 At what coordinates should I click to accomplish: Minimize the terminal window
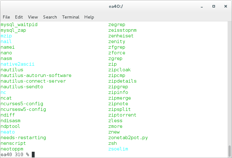pos(202,7)
